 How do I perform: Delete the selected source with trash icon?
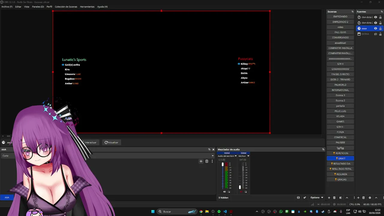pos(364,198)
